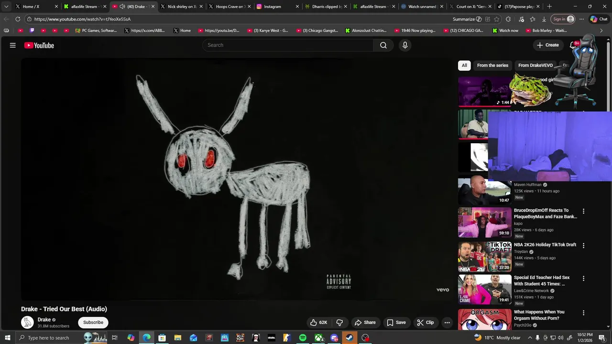Click the Sign in profile button
The height and width of the screenshot is (344, 612).
[x=563, y=19]
